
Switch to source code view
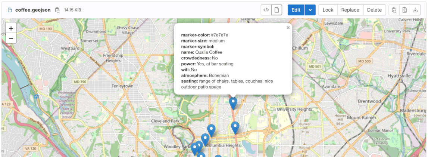pos(266,10)
